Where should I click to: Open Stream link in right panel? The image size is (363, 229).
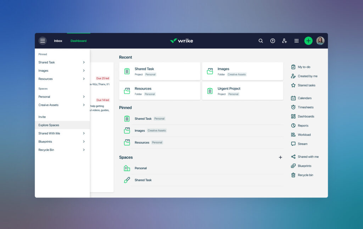click(x=303, y=144)
